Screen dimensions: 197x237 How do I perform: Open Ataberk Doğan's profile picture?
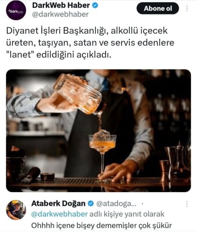16,210
